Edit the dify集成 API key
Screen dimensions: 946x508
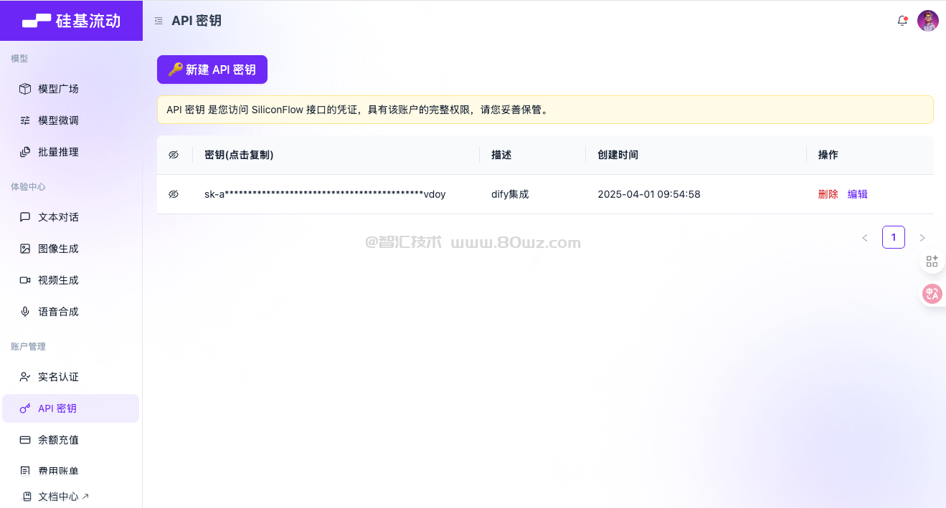[857, 194]
